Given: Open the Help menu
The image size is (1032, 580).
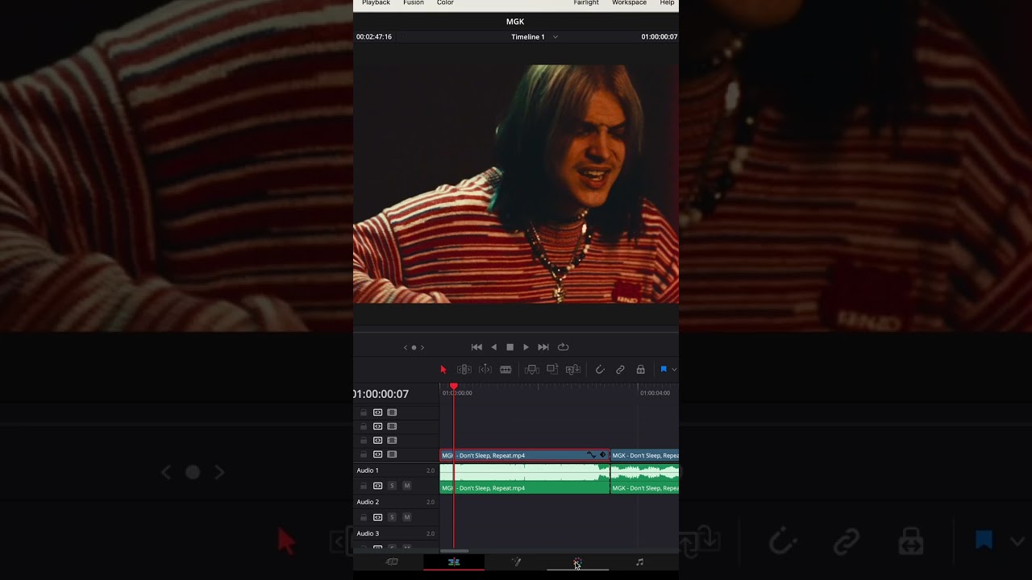Looking at the screenshot, I should click(667, 3).
